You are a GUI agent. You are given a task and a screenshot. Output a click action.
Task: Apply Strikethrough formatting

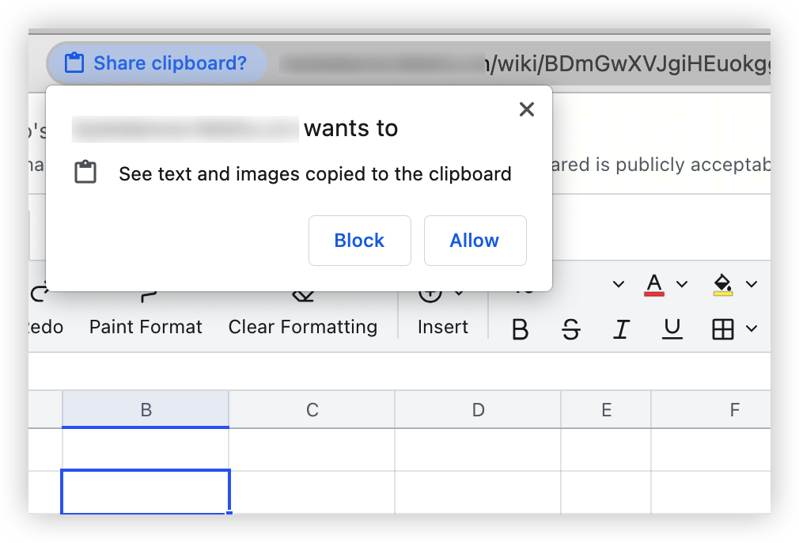pyautogui.click(x=570, y=328)
